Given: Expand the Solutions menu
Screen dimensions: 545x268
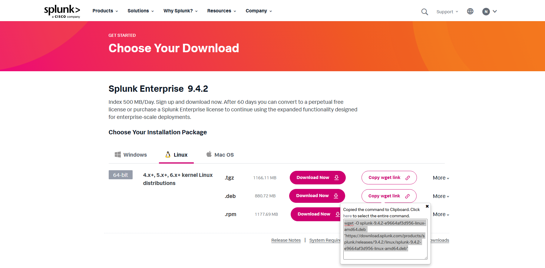Looking at the screenshot, I should (140, 11).
